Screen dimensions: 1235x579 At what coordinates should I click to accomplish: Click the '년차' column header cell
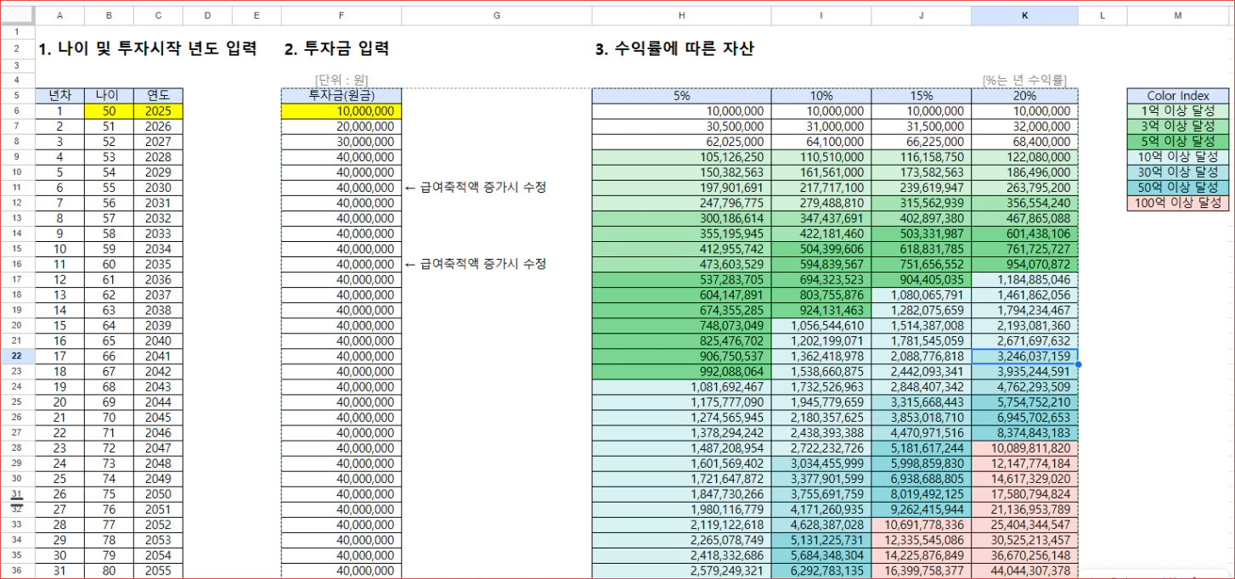59,96
